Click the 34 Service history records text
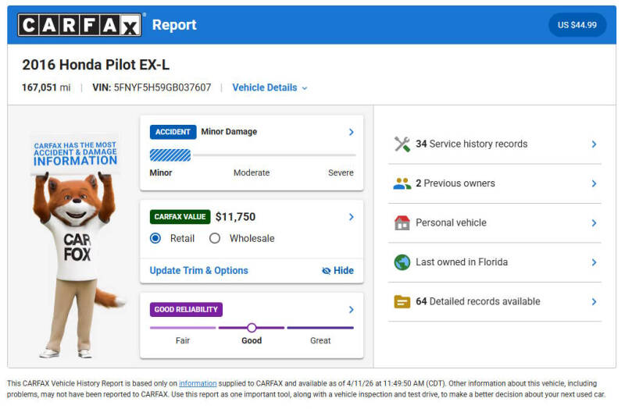625x409 pixels. pos(472,144)
